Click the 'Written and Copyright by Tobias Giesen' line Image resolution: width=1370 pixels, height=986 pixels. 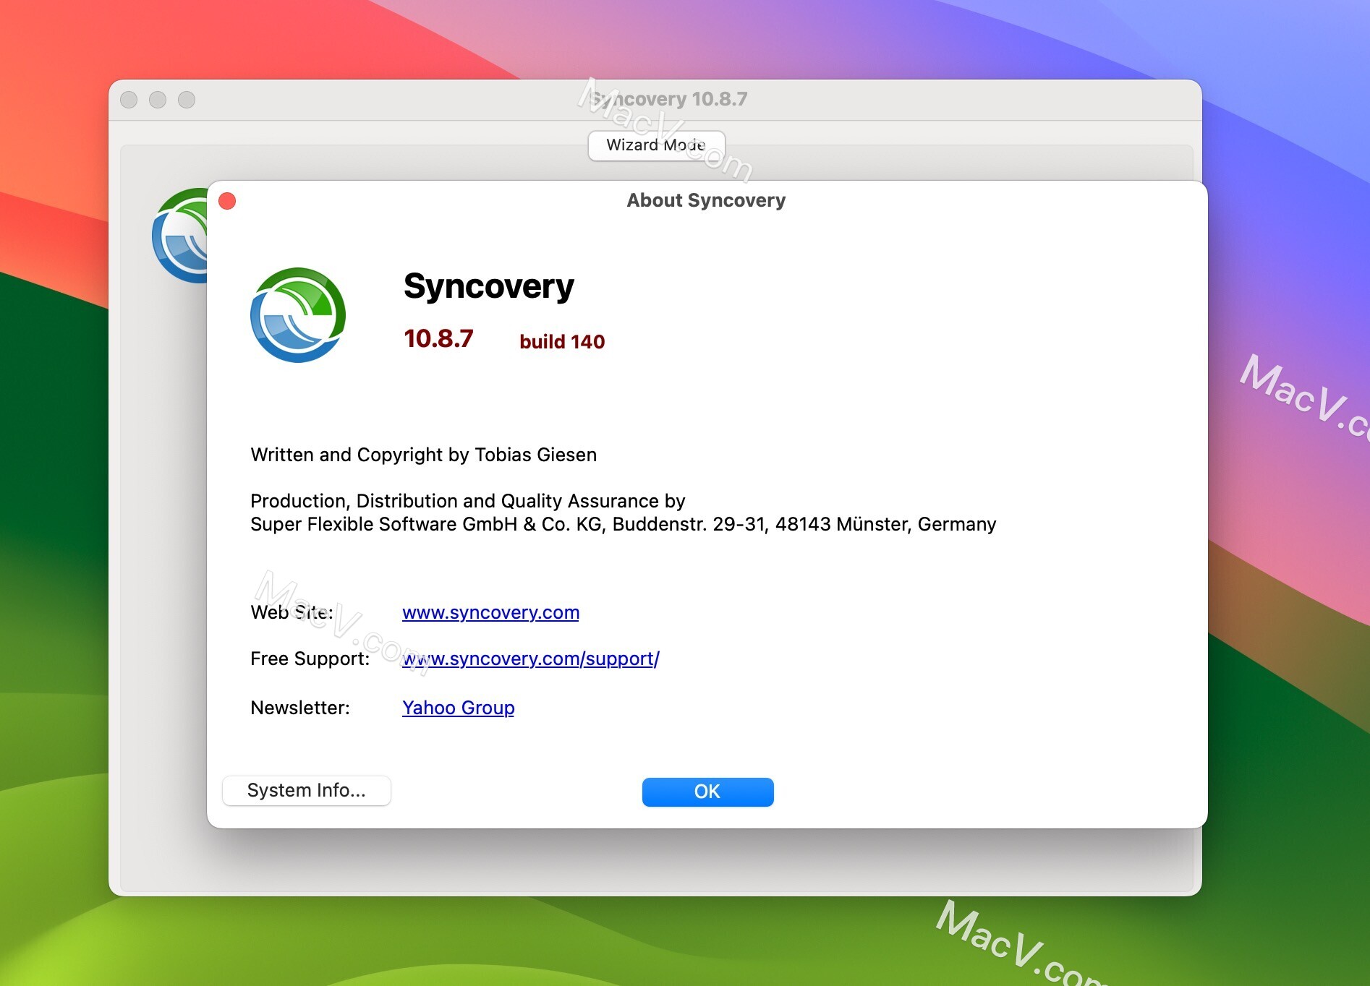423,455
